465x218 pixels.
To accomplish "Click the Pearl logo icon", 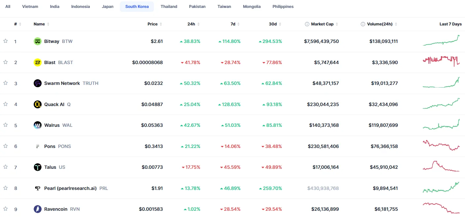I will (38, 188).
